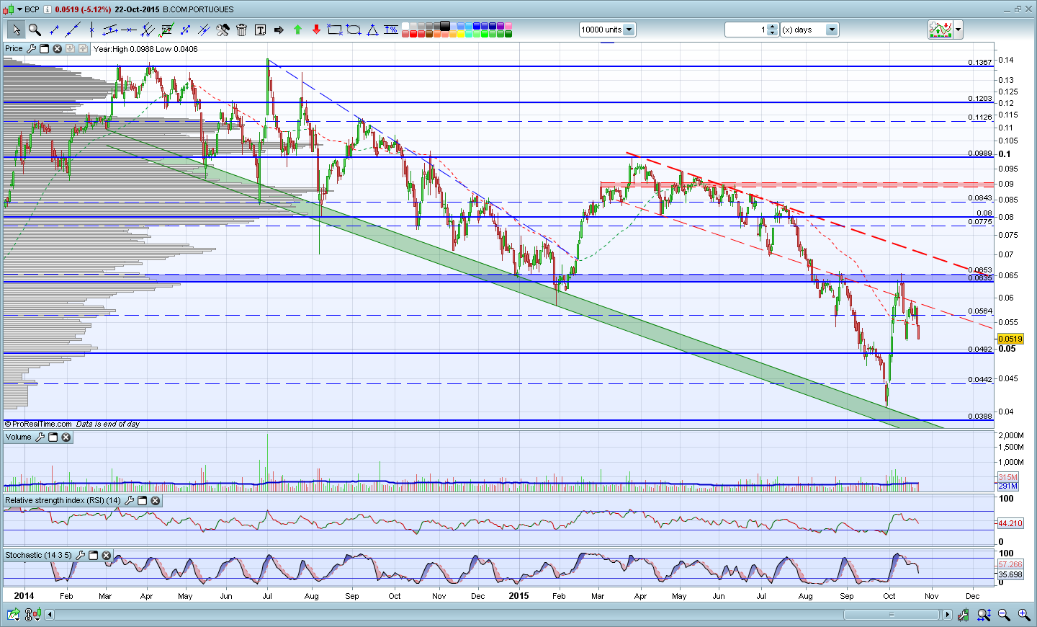Select the magnifier zoom tool
1037x627 pixels.
pos(35,30)
